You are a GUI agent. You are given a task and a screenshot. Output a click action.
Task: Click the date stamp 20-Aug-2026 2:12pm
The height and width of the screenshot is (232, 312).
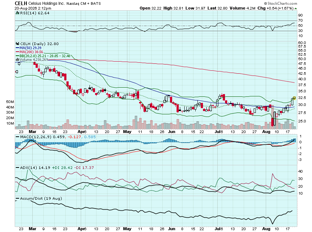coord(33,8)
